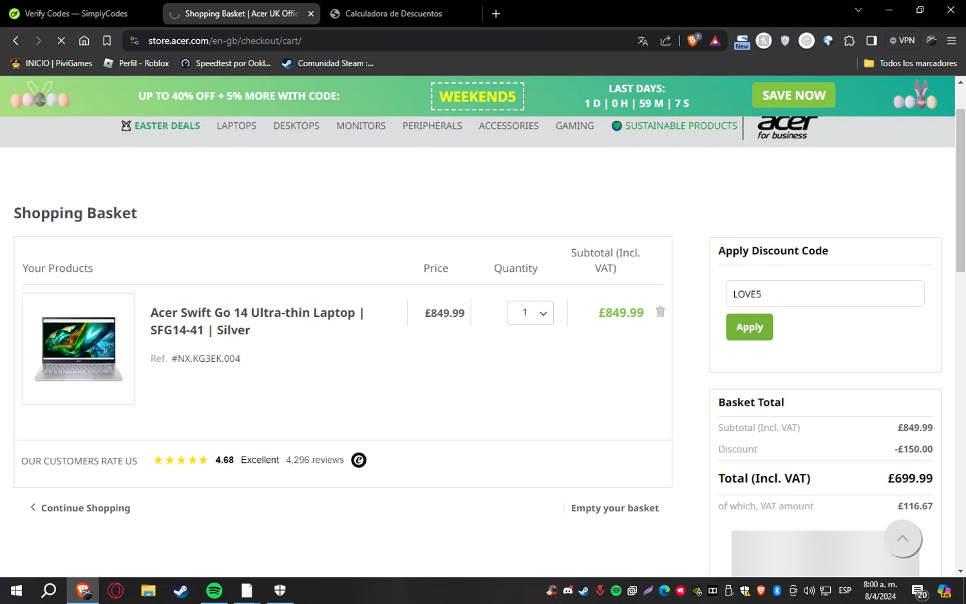The image size is (966, 604).
Task: Open Todos los marcadores folder
Action: [x=910, y=63]
